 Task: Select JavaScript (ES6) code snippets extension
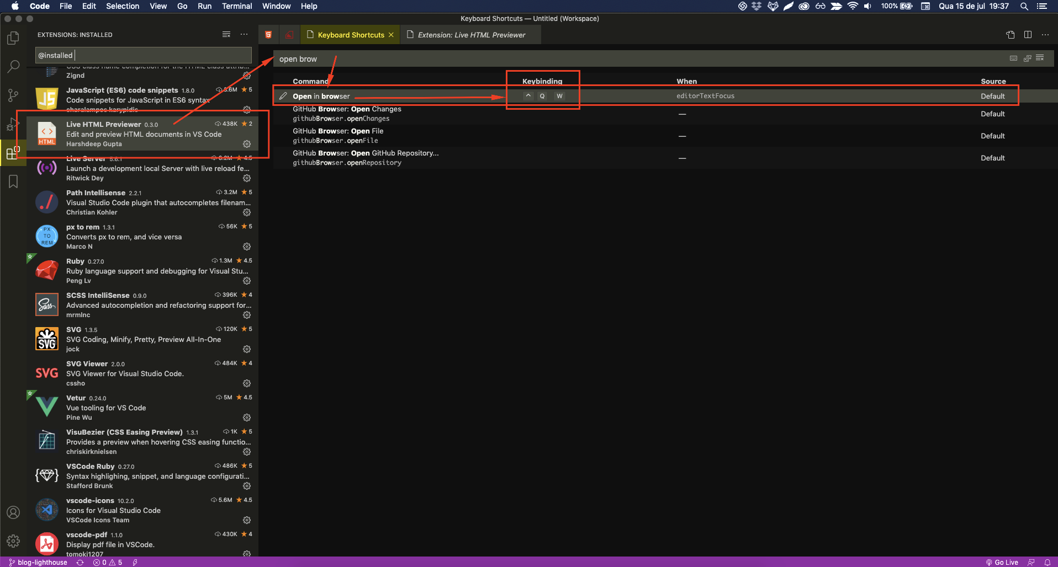tap(142, 100)
